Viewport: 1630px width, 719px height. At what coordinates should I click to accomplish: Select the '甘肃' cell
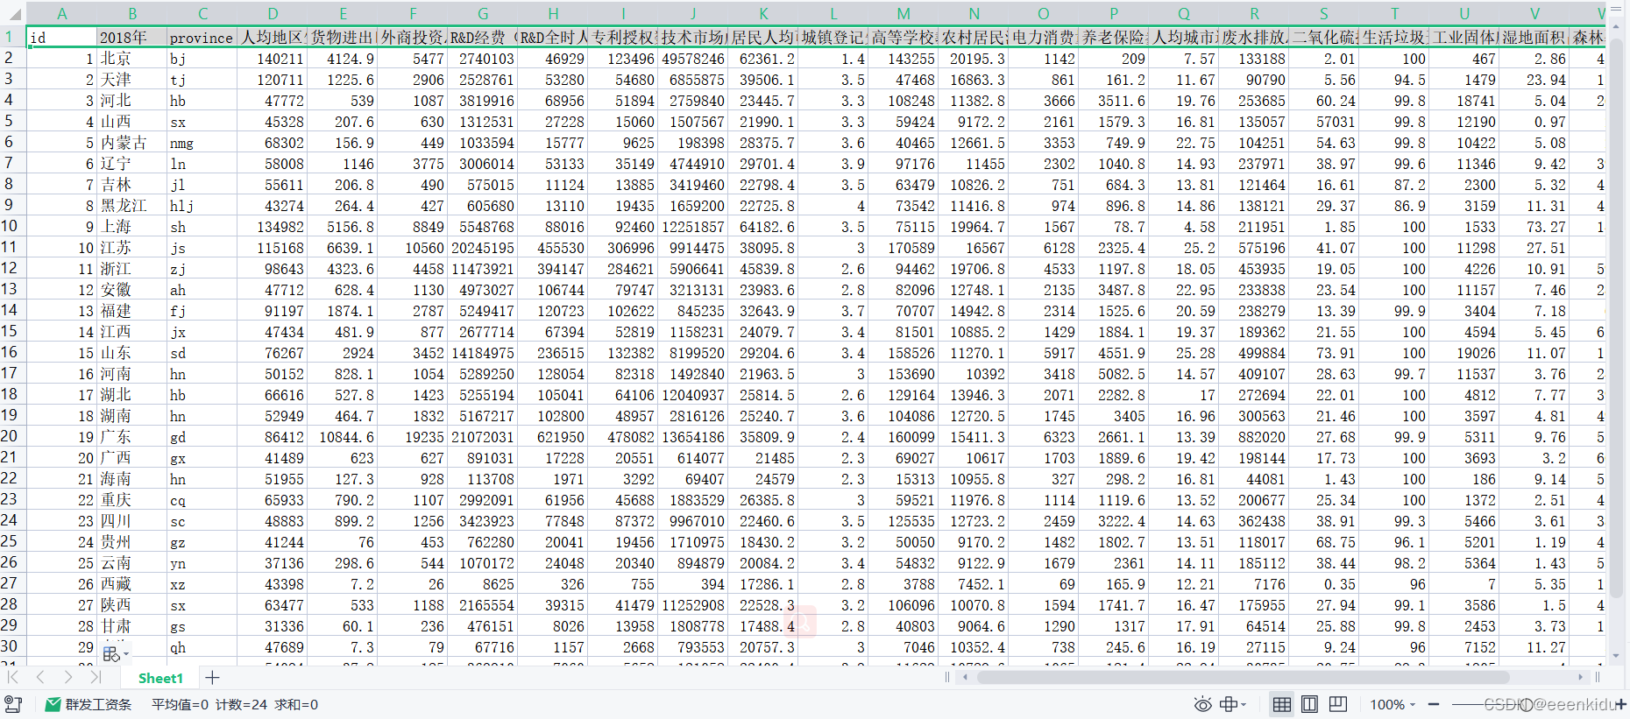[x=131, y=625]
